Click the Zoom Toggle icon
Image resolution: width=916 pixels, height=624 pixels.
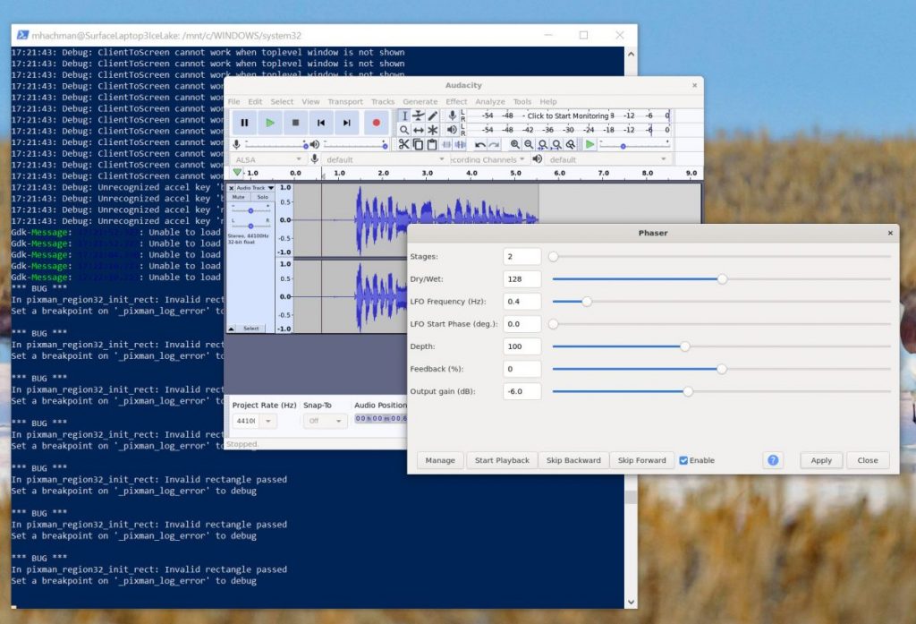(x=571, y=144)
